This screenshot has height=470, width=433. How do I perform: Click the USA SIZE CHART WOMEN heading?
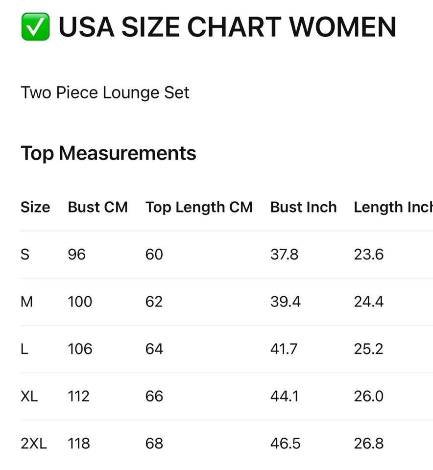click(227, 27)
